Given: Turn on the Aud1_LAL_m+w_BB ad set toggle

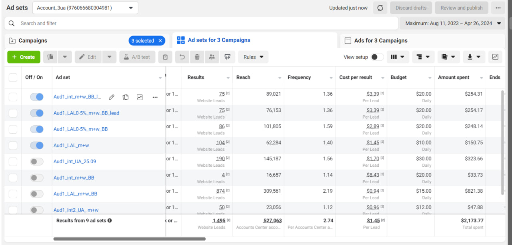Looking at the screenshot, I should [37, 194].
